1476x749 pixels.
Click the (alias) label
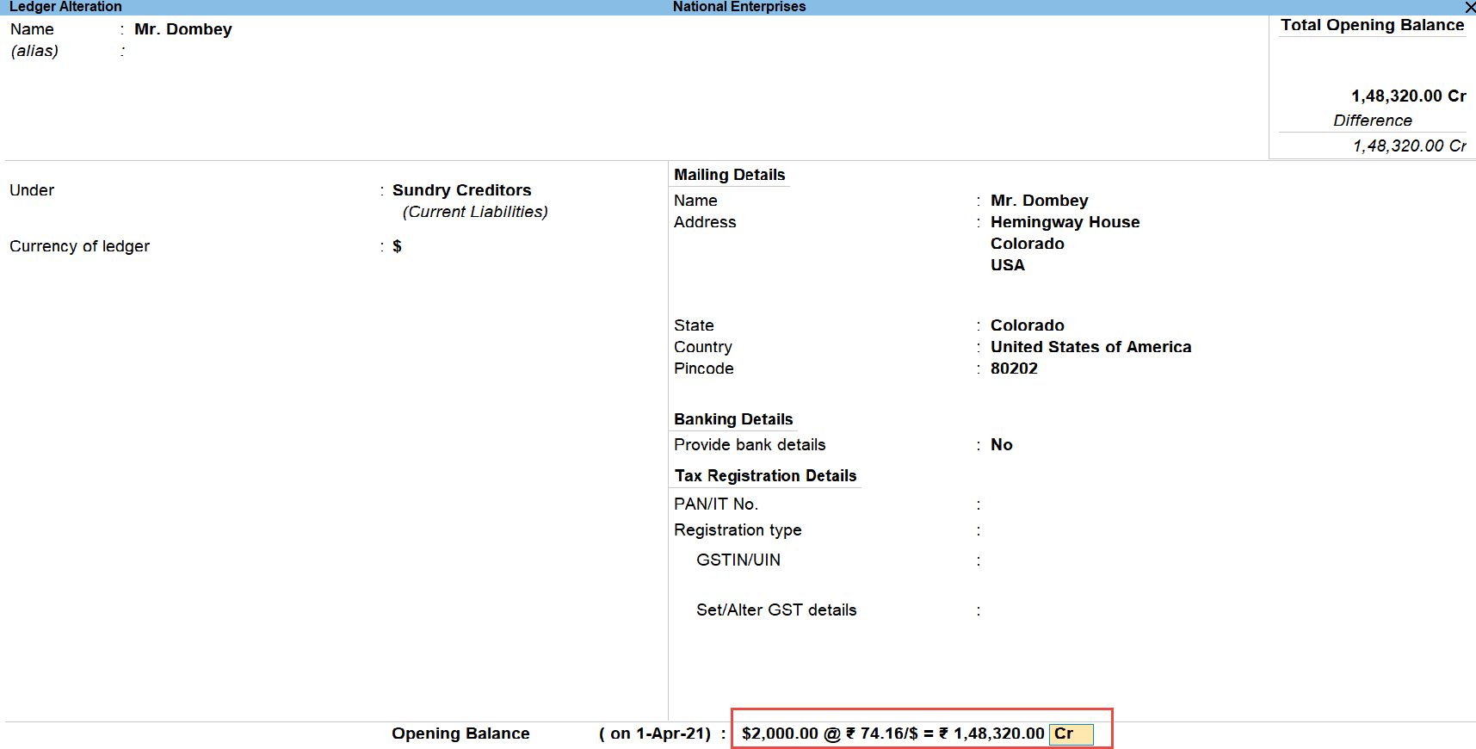point(34,51)
